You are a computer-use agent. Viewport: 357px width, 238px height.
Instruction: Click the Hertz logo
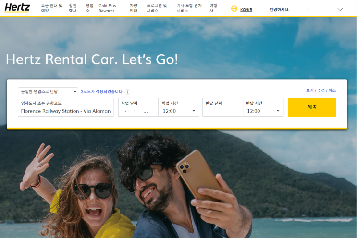click(x=17, y=8)
